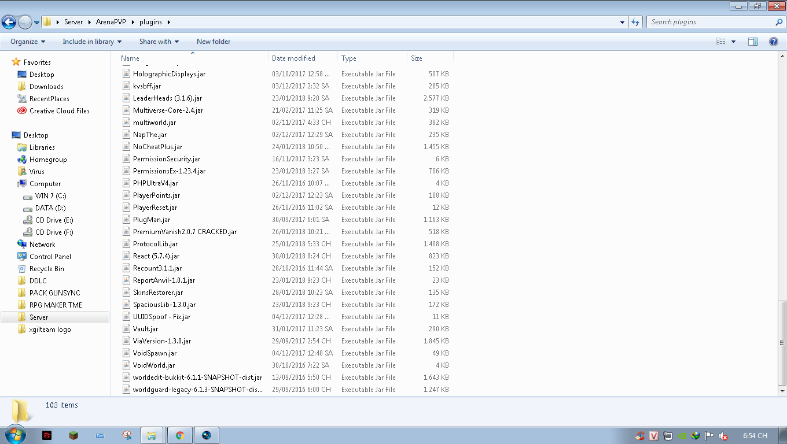Image resolution: width=787 pixels, height=444 pixels.
Task: Open the WIN 7 (C:) drive
Action: (50, 196)
